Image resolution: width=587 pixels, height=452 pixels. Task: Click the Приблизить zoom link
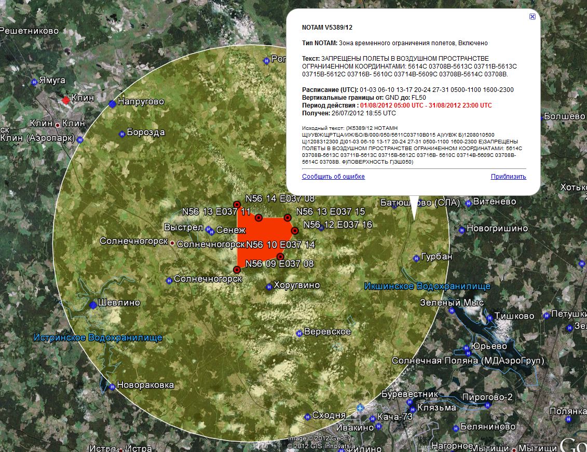point(508,177)
